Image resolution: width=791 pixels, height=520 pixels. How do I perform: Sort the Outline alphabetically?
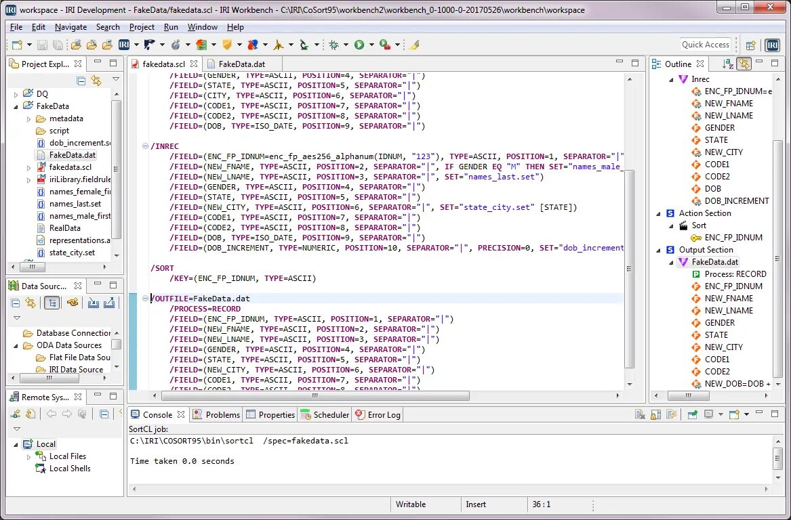(x=727, y=64)
